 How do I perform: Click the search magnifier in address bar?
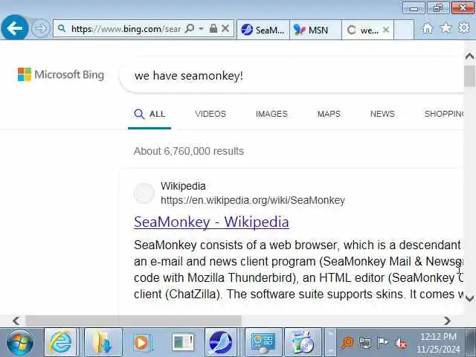(x=190, y=28)
